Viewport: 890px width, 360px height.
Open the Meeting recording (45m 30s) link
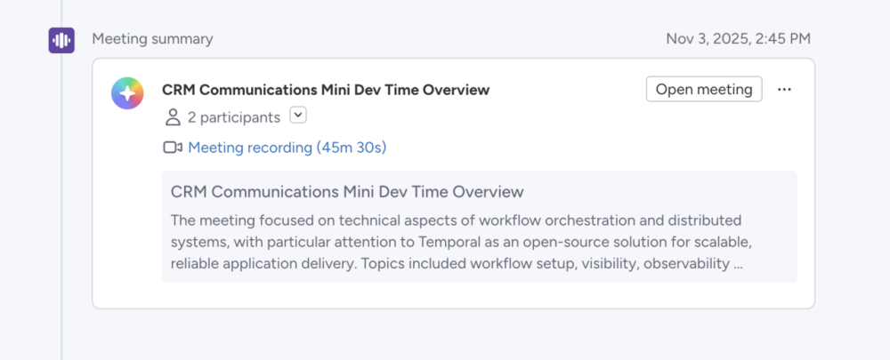[287, 148]
